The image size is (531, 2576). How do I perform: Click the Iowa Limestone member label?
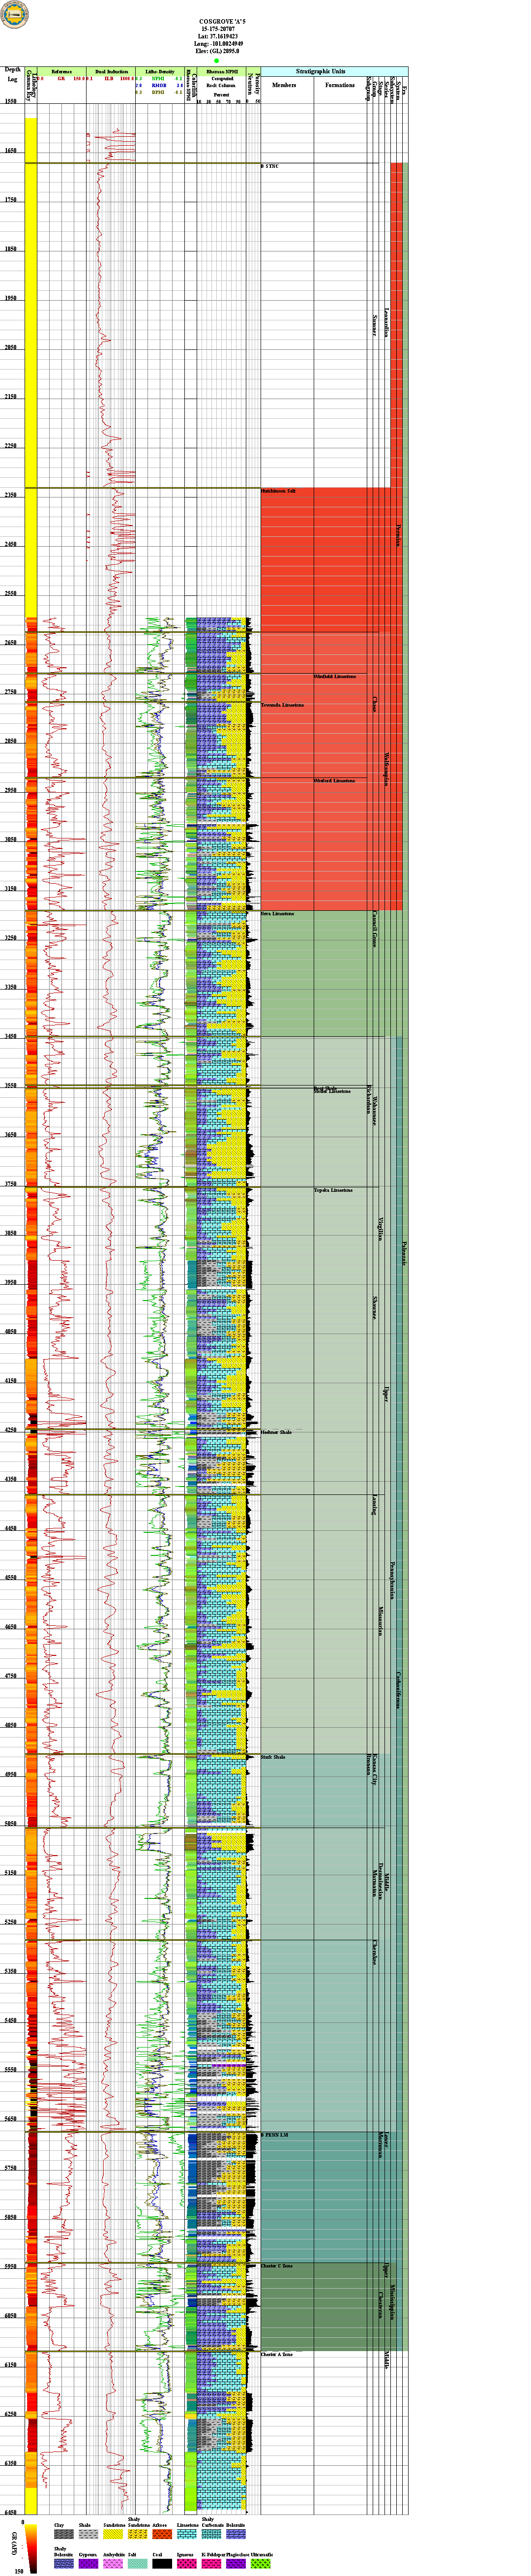coord(278,914)
